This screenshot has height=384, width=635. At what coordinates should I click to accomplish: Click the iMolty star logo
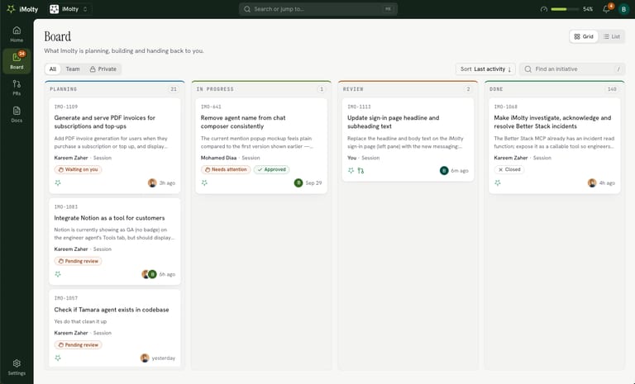tap(11, 9)
